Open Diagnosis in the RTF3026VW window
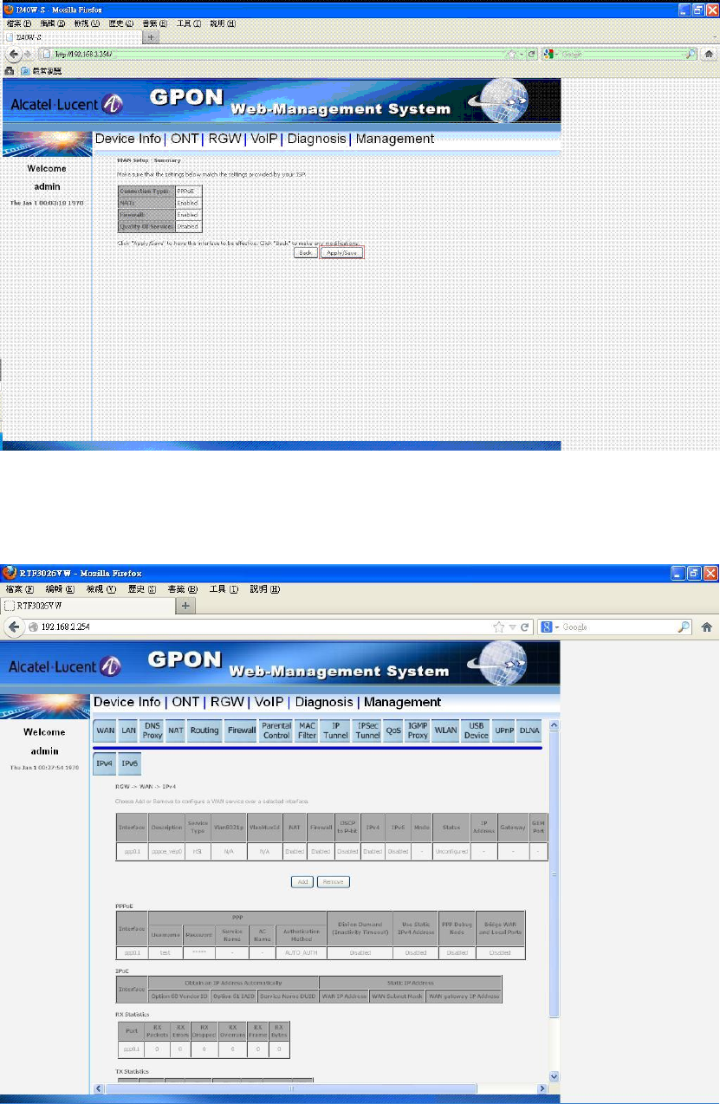Viewport: 720px width, 1104px height. click(324, 702)
